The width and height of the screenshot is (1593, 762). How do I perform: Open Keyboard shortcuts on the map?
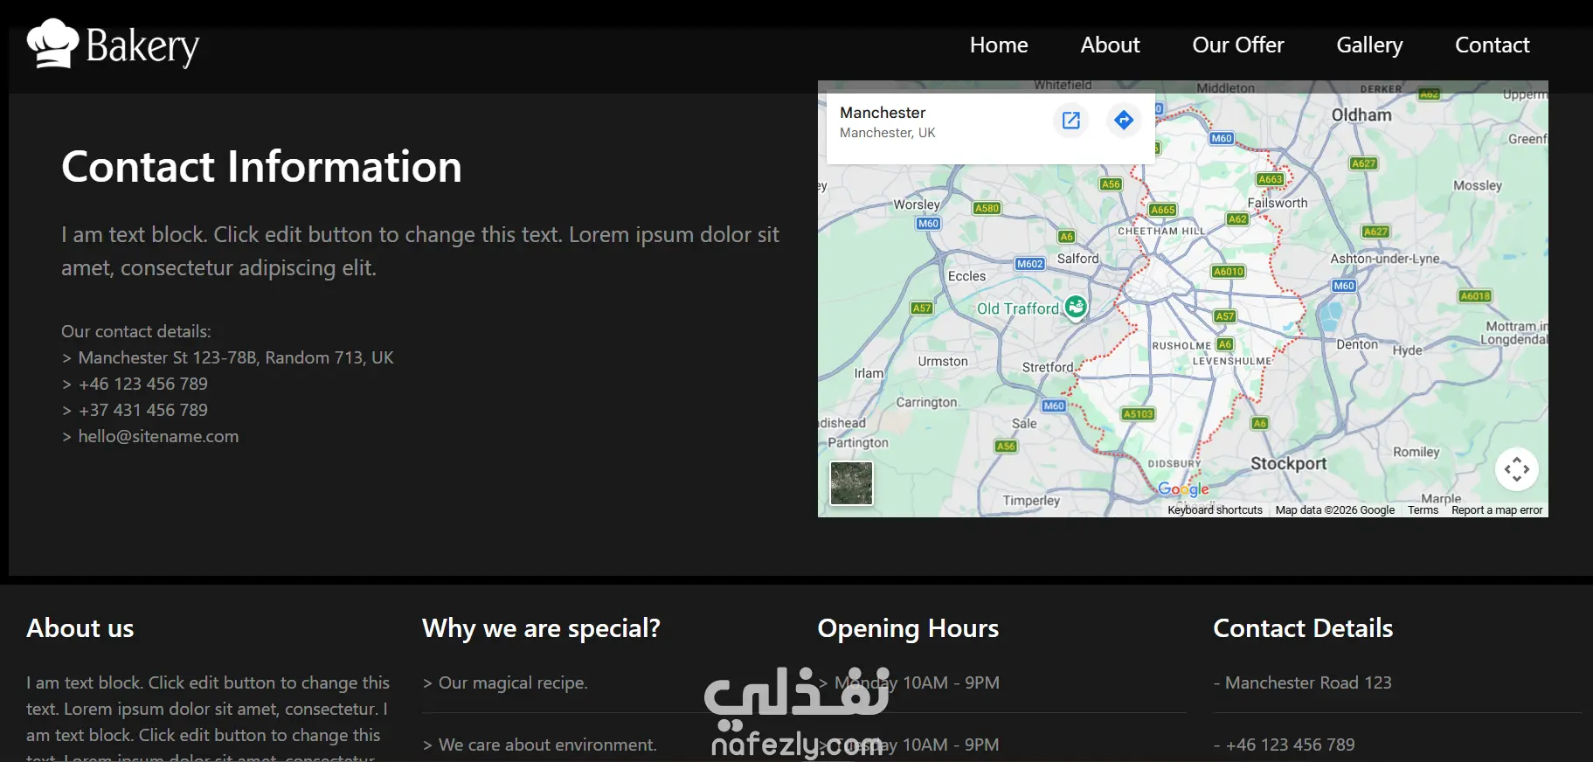1215,510
